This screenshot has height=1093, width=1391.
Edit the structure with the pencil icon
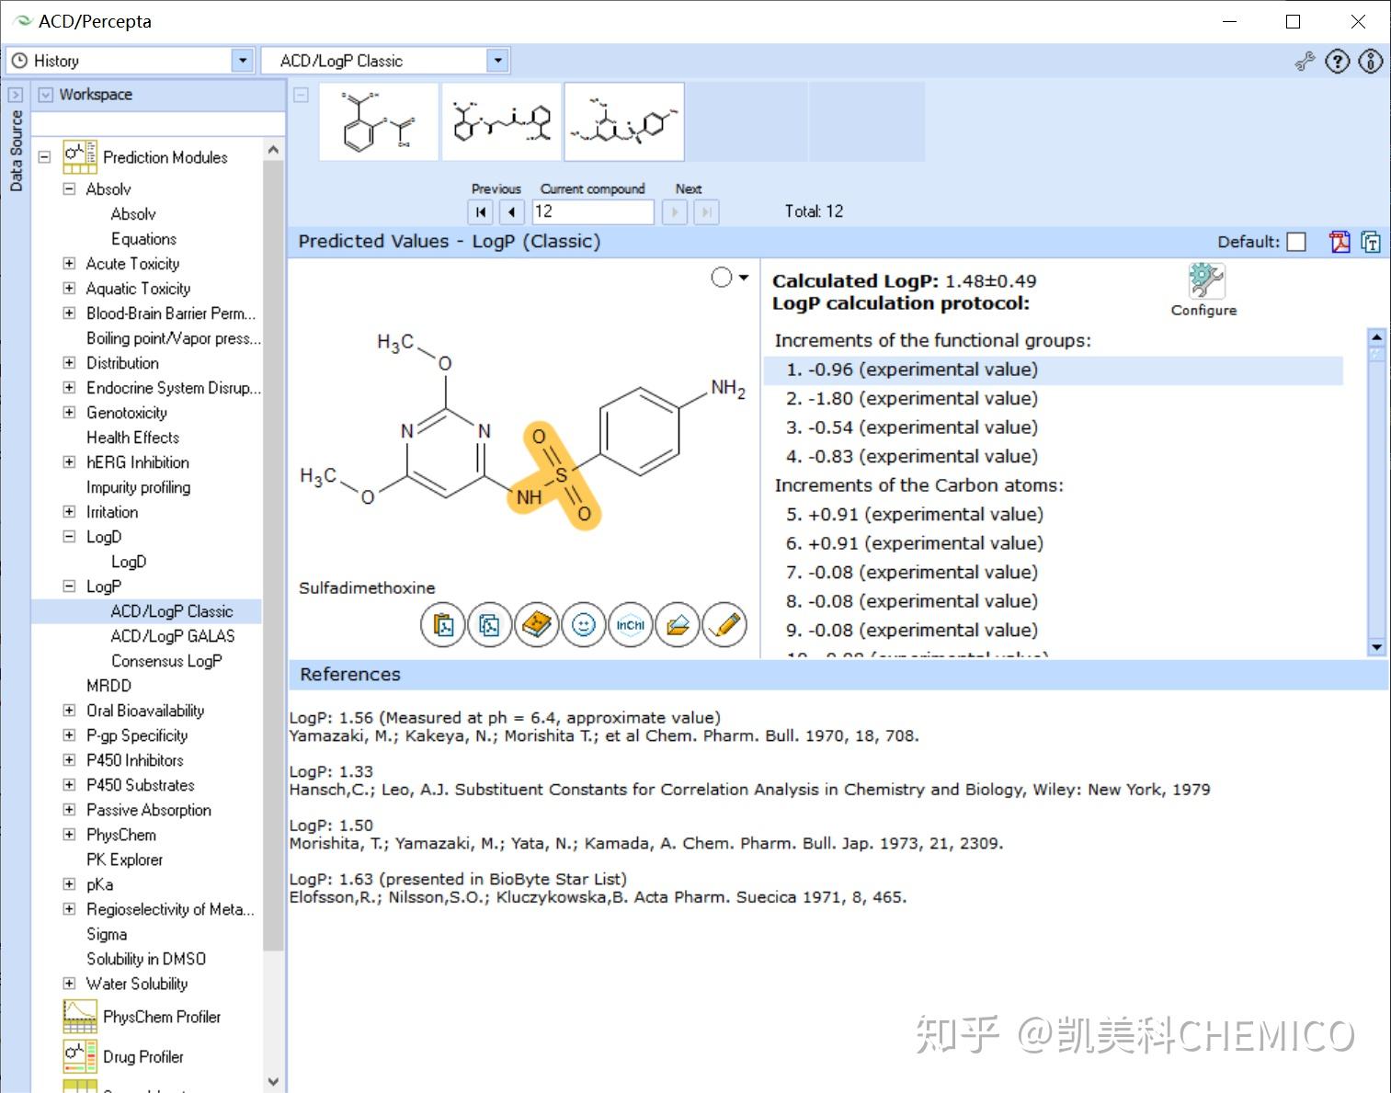(x=724, y=624)
